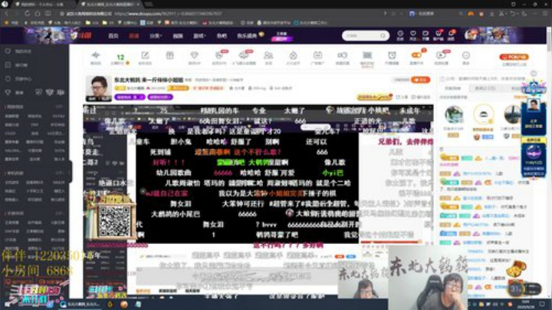
Task: Open the 鱼吧 nav item
Action: 222,36
